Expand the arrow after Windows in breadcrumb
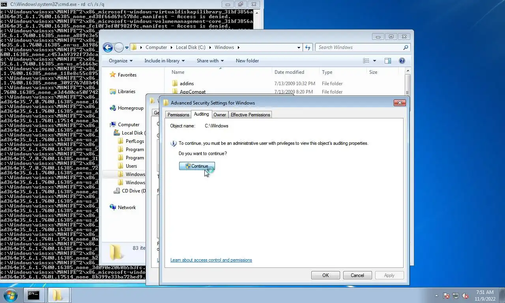 [x=239, y=47]
